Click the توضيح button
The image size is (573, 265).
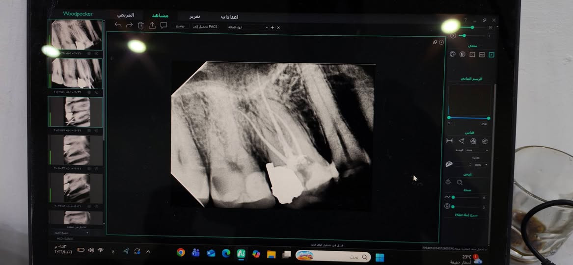pos(180,26)
